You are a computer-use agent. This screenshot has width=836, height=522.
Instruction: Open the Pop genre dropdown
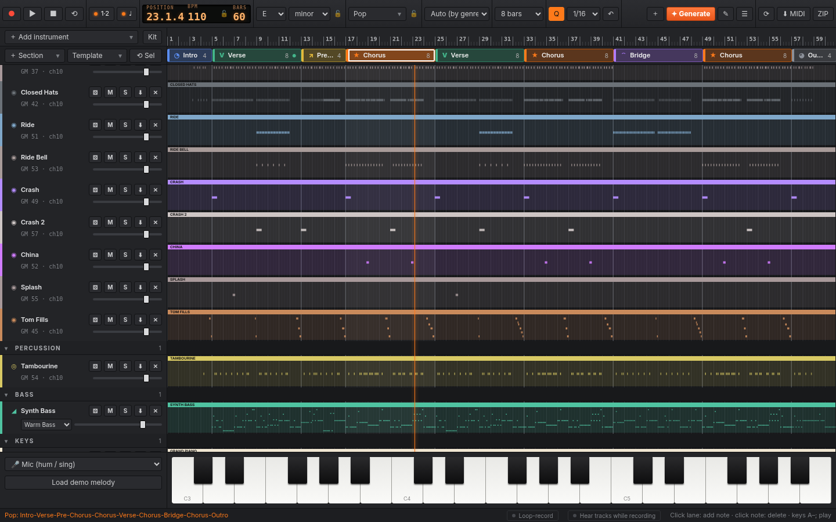(x=377, y=13)
